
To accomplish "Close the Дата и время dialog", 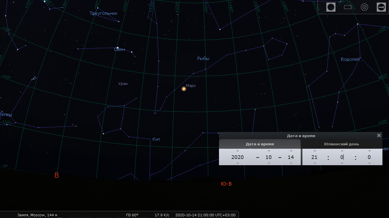I will 379,135.
